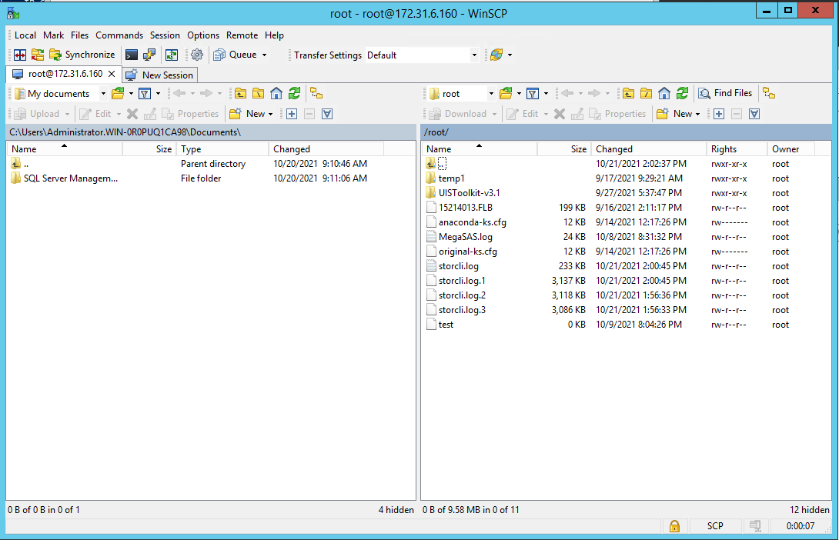839x540 pixels.
Task: Select the file MegaSAS.log
Action: pos(466,237)
